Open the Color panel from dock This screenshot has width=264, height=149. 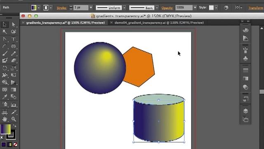pos(245,30)
